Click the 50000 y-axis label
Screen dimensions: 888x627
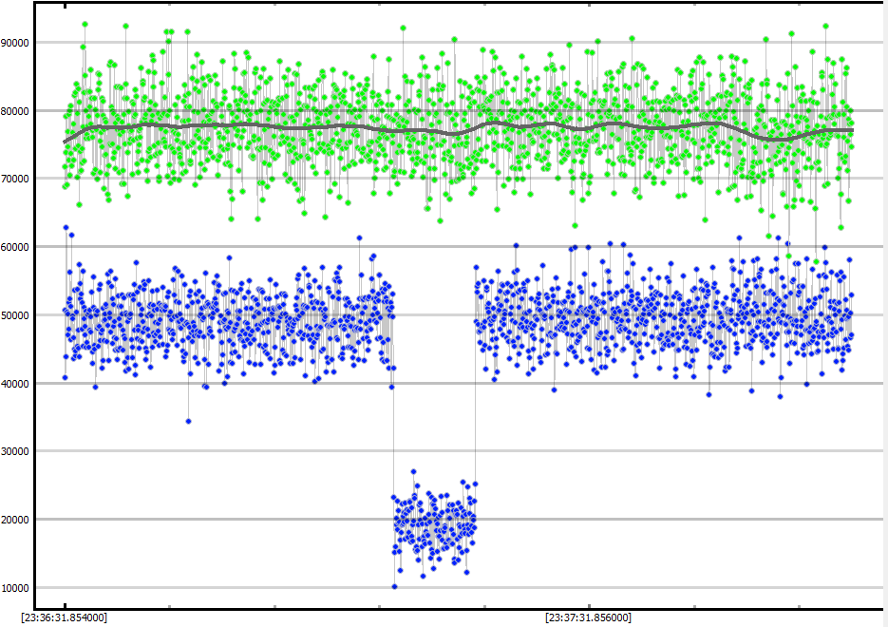(15, 315)
